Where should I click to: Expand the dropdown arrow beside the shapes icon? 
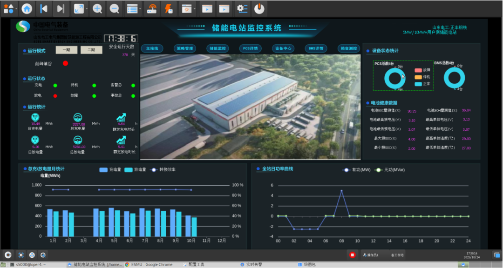pos(16,9)
